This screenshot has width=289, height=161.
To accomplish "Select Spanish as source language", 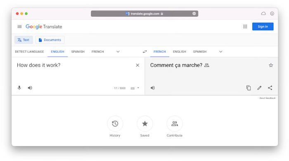I will [x=78, y=52].
